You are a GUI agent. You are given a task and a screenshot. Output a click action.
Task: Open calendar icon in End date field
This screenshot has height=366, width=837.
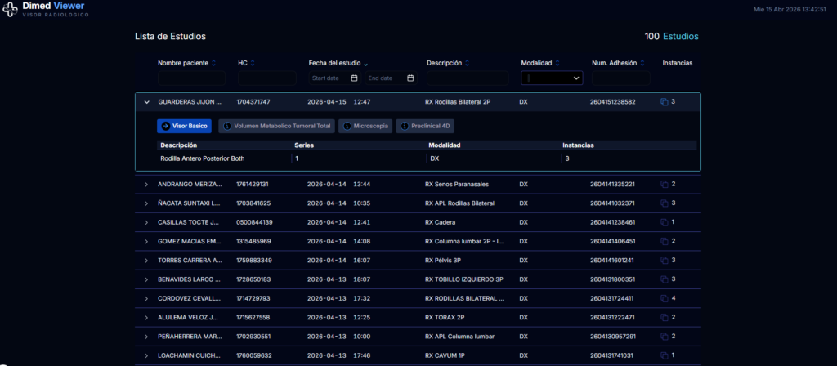[x=410, y=78]
